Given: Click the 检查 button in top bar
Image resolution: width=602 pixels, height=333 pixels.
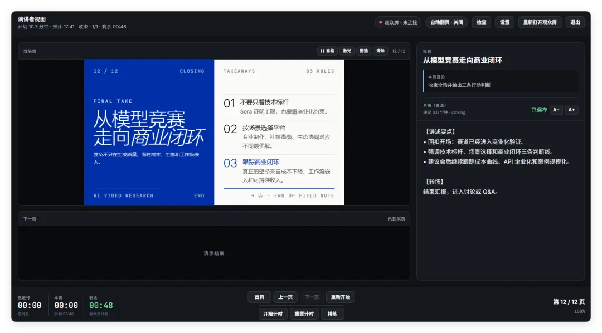Looking at the screenshot, I should 482,22.
